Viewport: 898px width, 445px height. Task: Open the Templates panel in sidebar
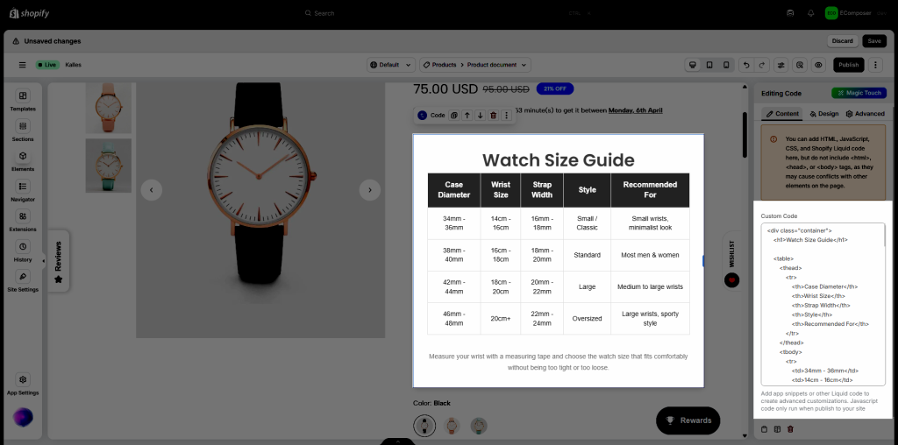point(23,100)
